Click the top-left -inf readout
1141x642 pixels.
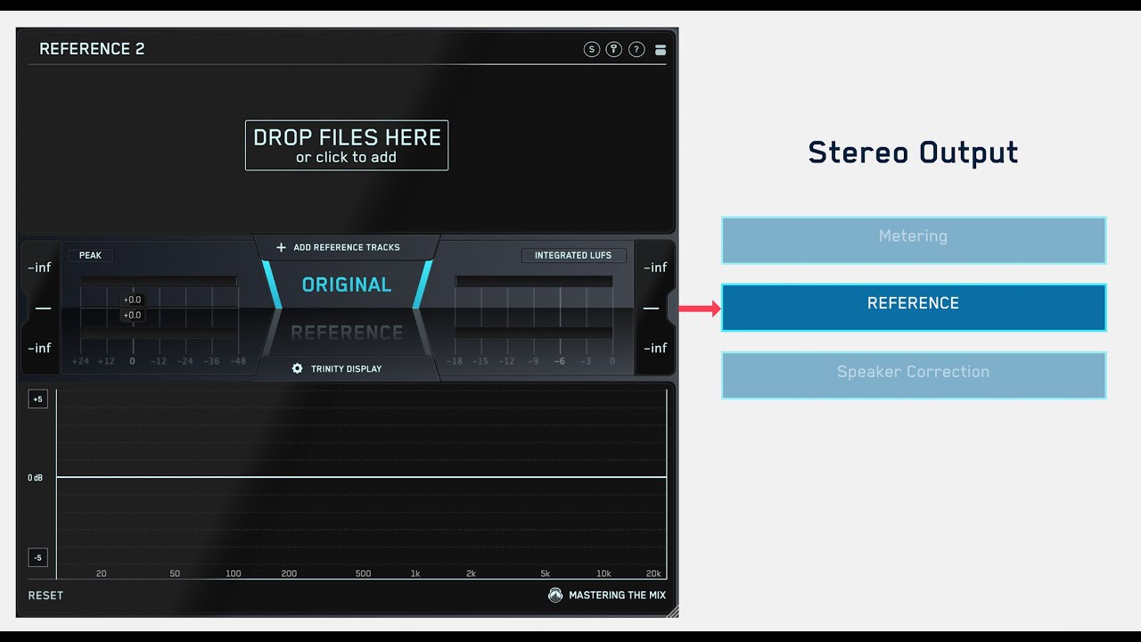(39, 267)
